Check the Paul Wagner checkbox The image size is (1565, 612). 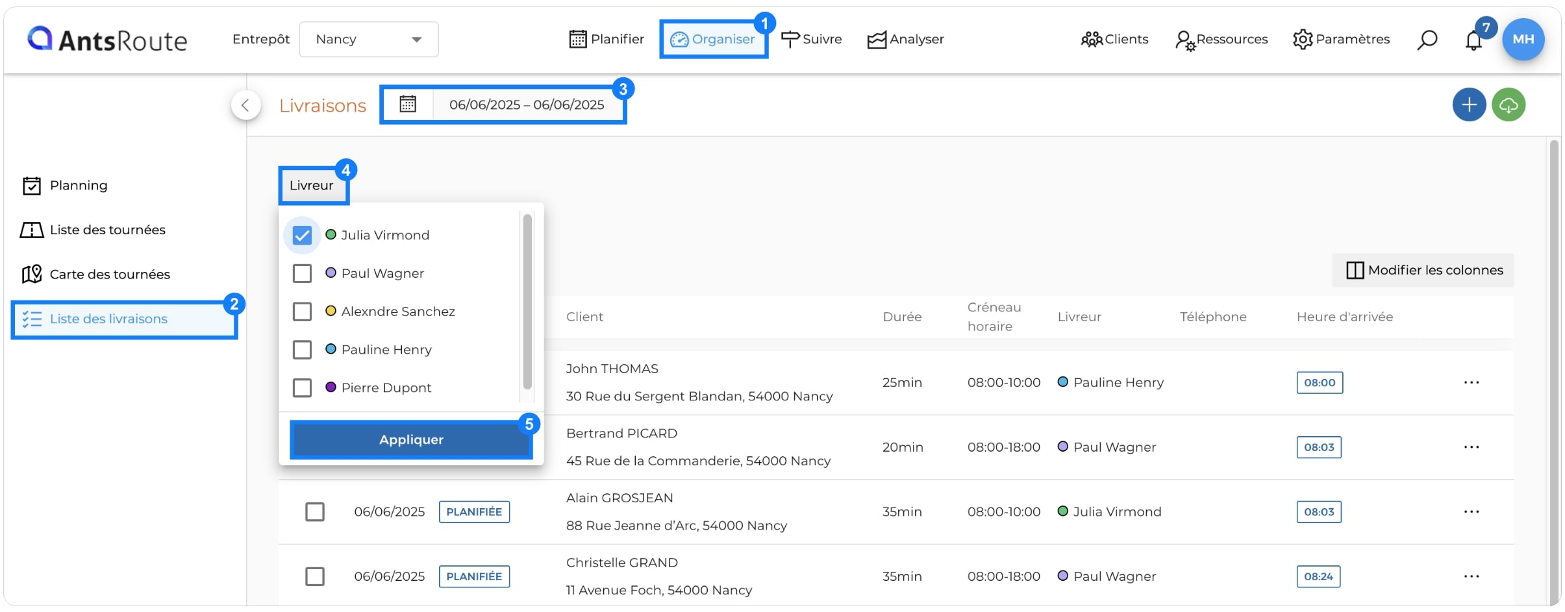[302, 273]
